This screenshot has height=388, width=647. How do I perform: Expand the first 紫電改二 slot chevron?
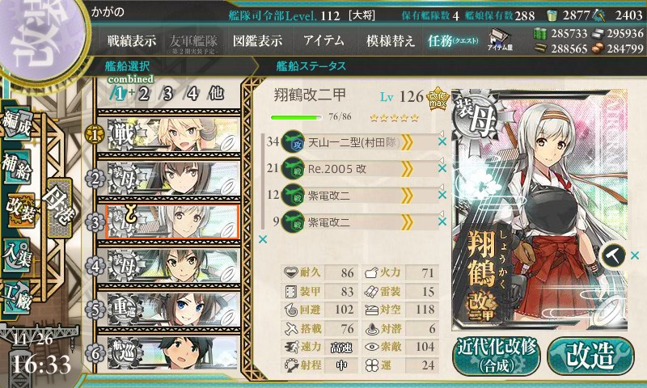click(x=407, y=196)
